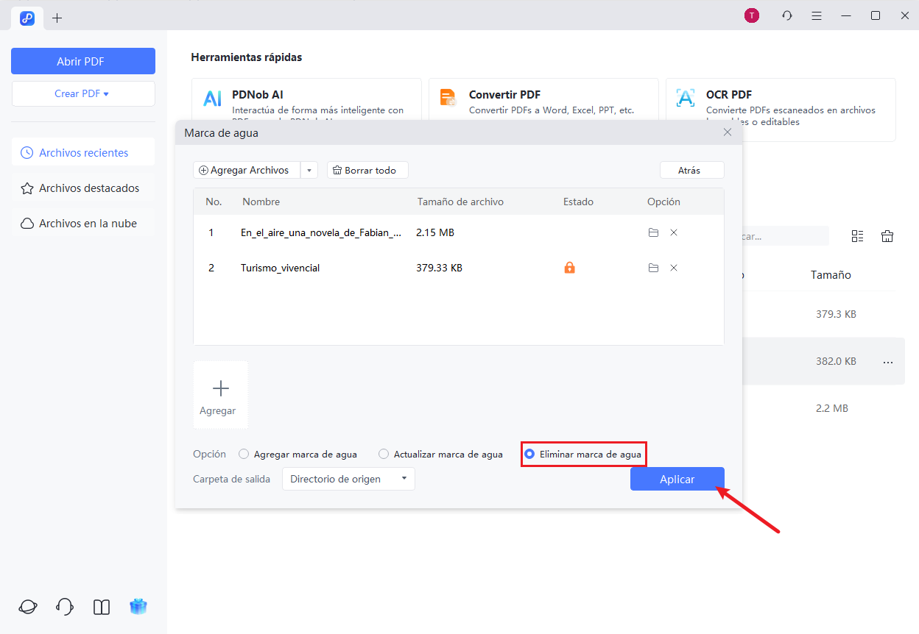
Task: Select the Eliminar marca de agua option
Action: click(x=529, y=454)
